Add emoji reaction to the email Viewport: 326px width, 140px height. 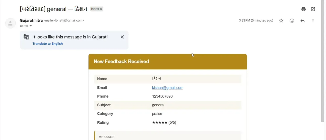(292, 21)
